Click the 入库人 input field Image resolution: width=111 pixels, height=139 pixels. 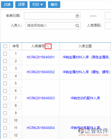(53, 26)
